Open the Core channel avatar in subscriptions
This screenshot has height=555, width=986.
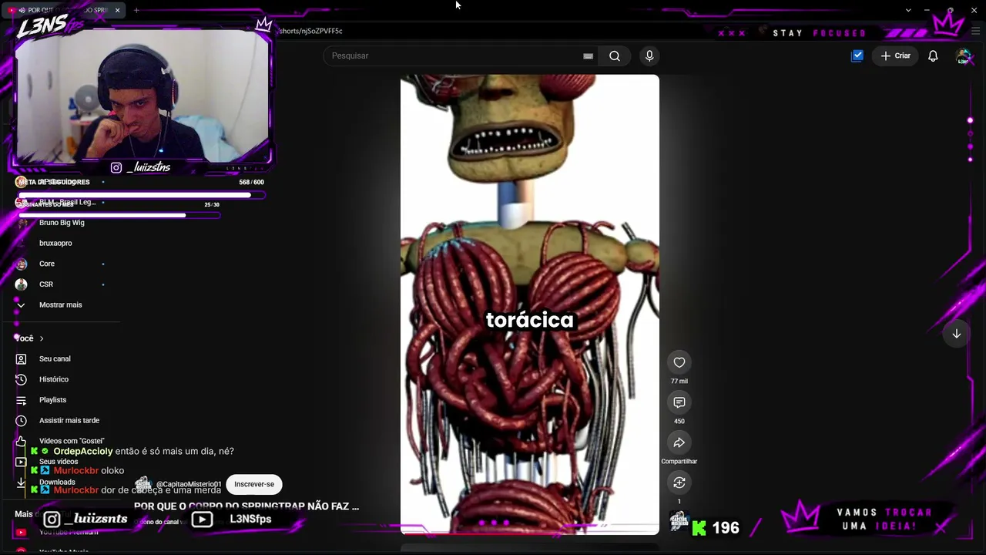click(21, 264)
